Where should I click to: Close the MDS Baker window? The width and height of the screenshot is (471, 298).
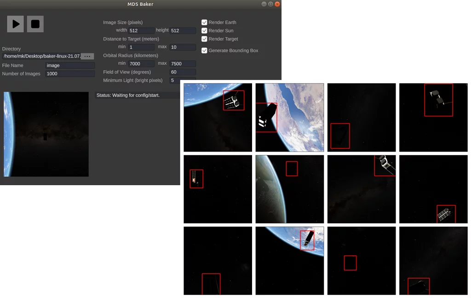point(277,4)
